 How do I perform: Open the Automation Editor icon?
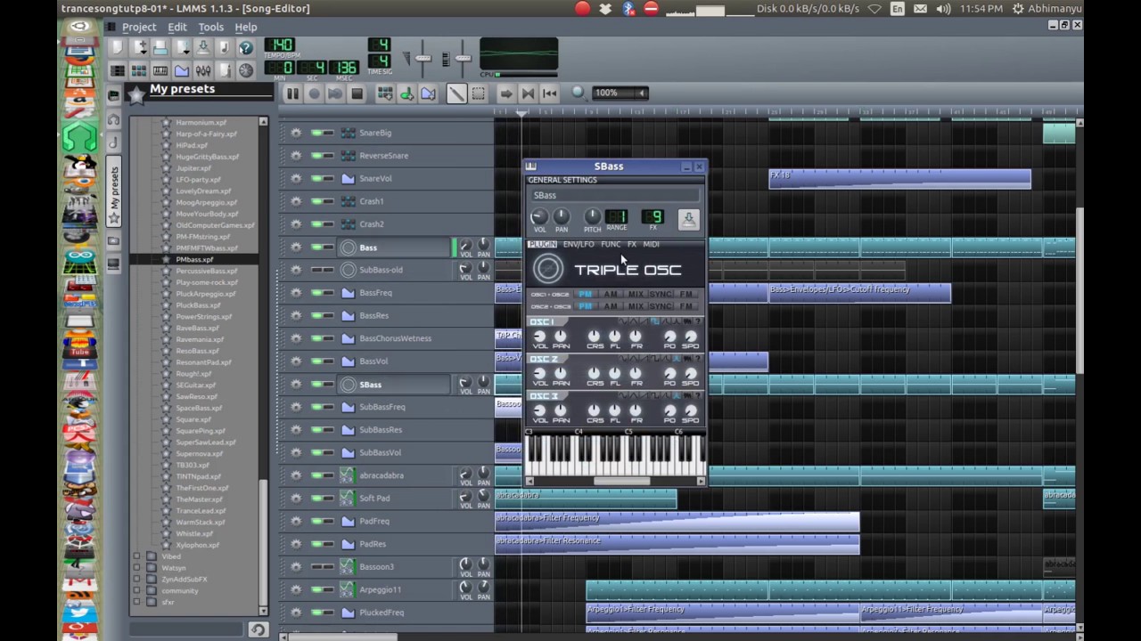point(182,70)
